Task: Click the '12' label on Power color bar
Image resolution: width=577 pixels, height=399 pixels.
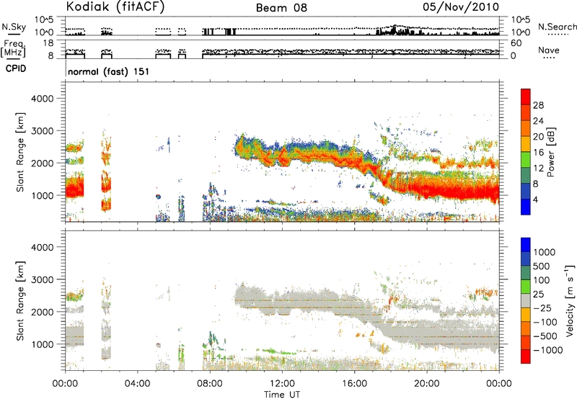Action: (x=538, y=169)
